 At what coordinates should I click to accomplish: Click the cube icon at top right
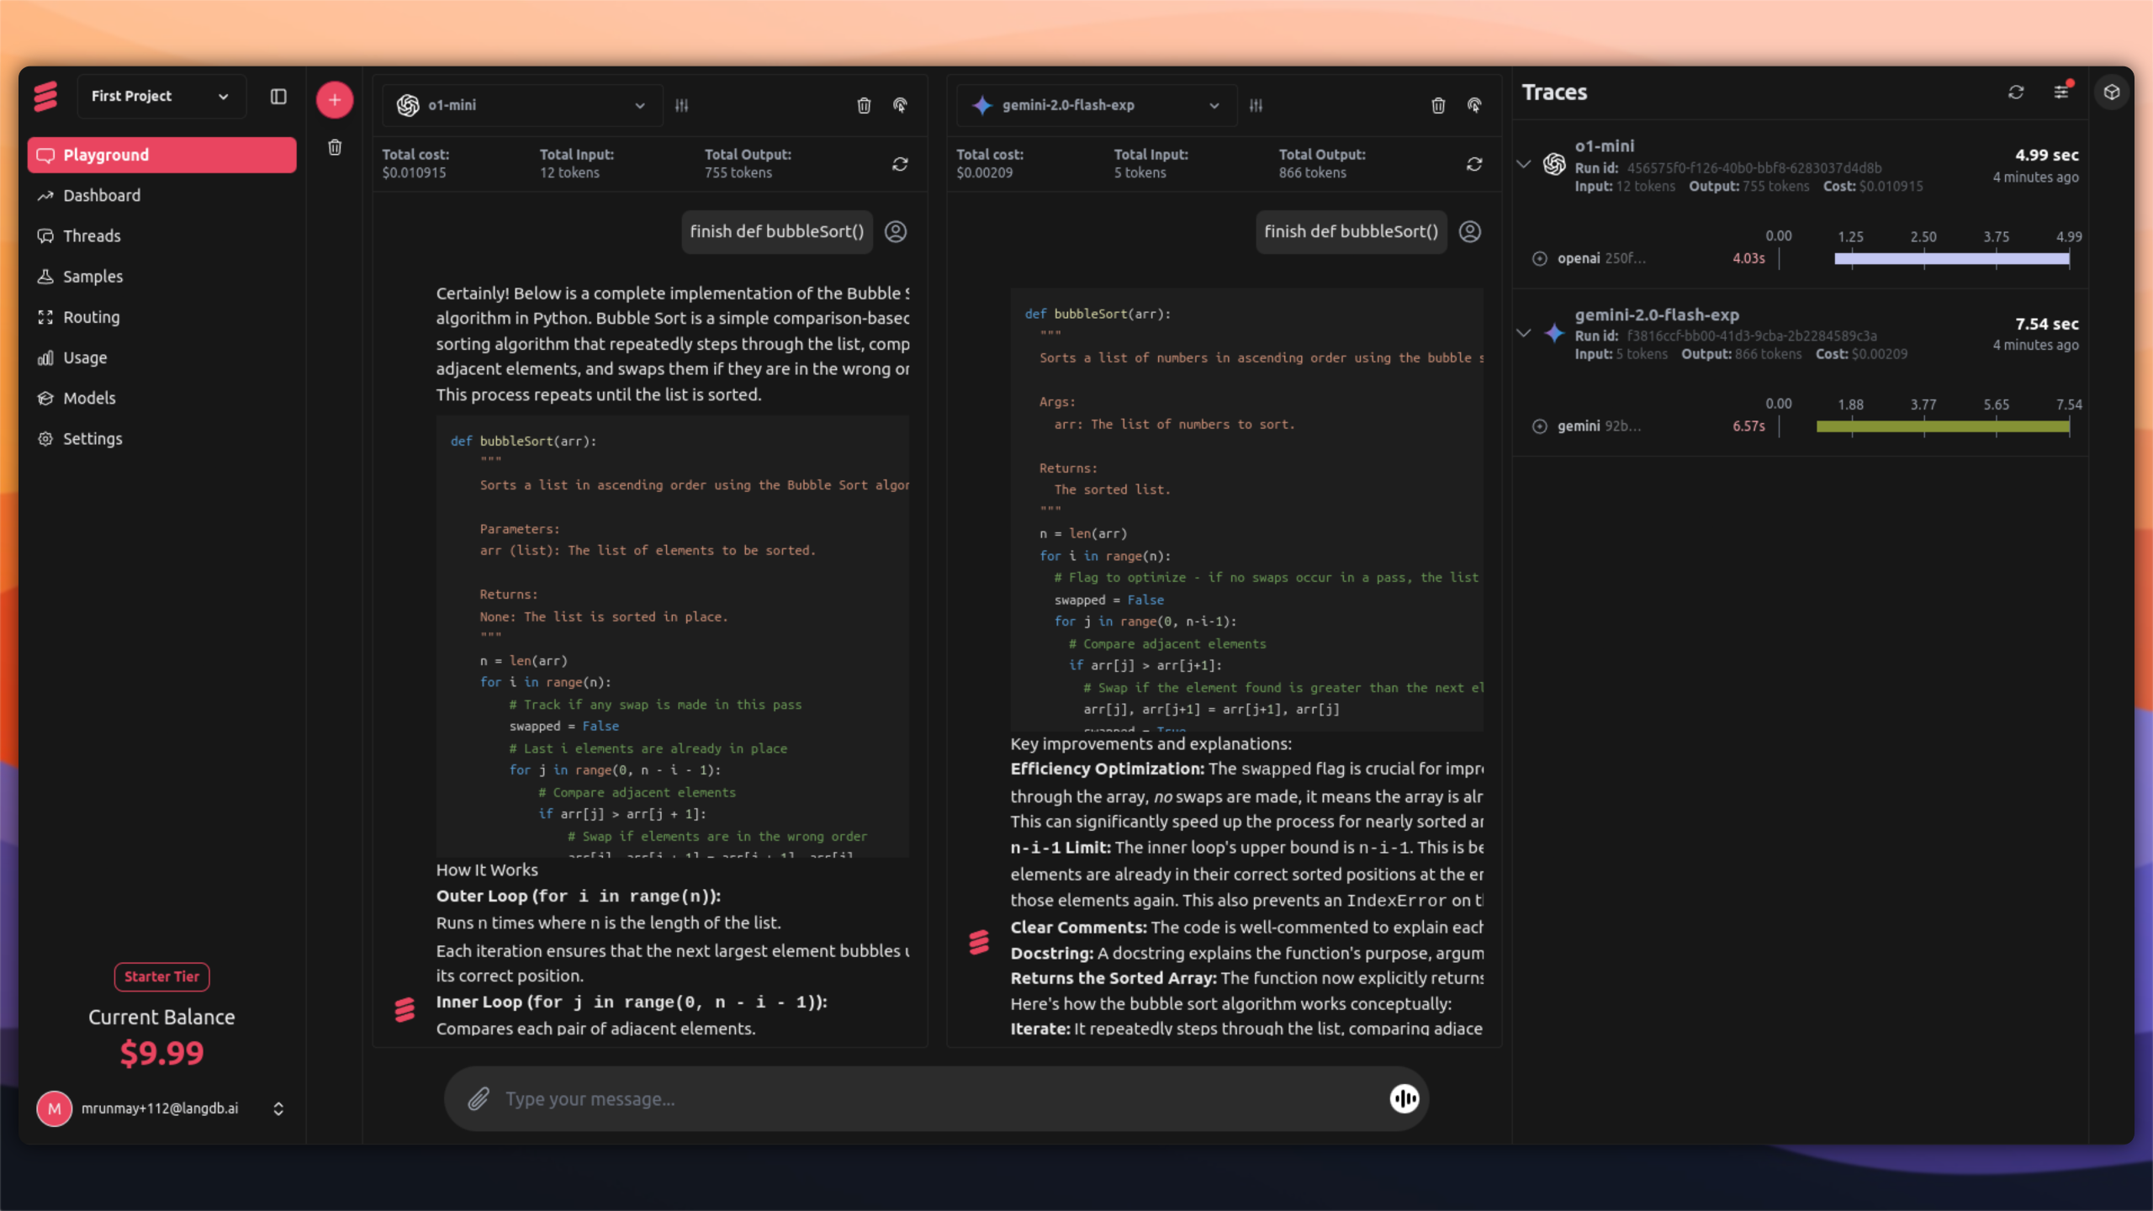(x=2112, y=92)
